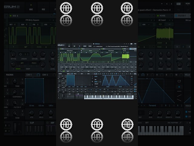Click LFO PHASE knob in enlarged right backdrop

[x=178, y=113]
